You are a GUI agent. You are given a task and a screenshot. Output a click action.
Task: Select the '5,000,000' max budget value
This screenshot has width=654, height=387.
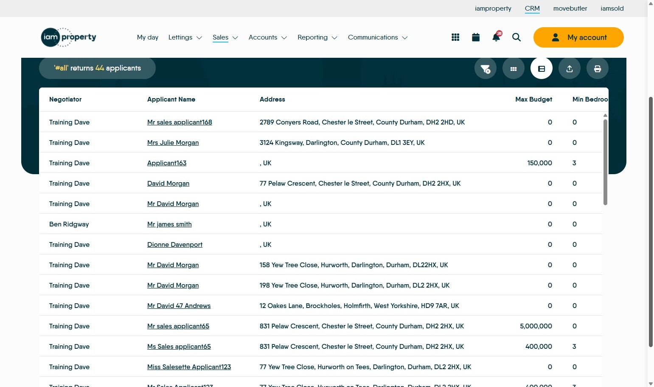(536, 326)
